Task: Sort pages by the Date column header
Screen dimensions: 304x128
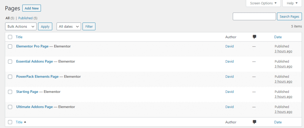Action: coord(278,37)
